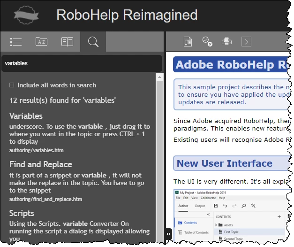This screenshot has height=247, width=294.
Task: Click View menu in embedded RoboHelp screenshot
Action: click(195, 198)
